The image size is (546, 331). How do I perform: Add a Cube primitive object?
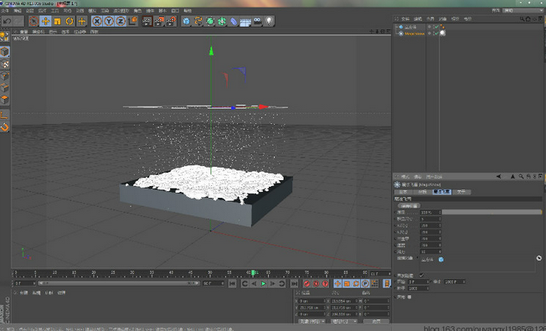[x=186, y=21]
